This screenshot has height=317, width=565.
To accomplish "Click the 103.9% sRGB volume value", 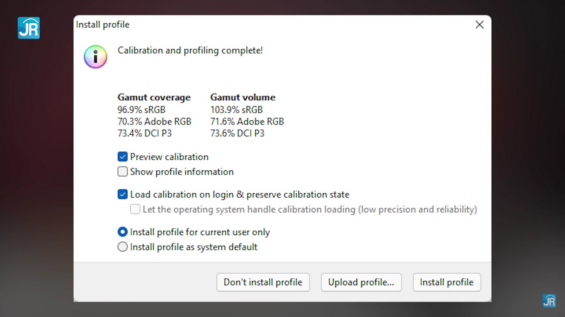I will click(236, 110).
